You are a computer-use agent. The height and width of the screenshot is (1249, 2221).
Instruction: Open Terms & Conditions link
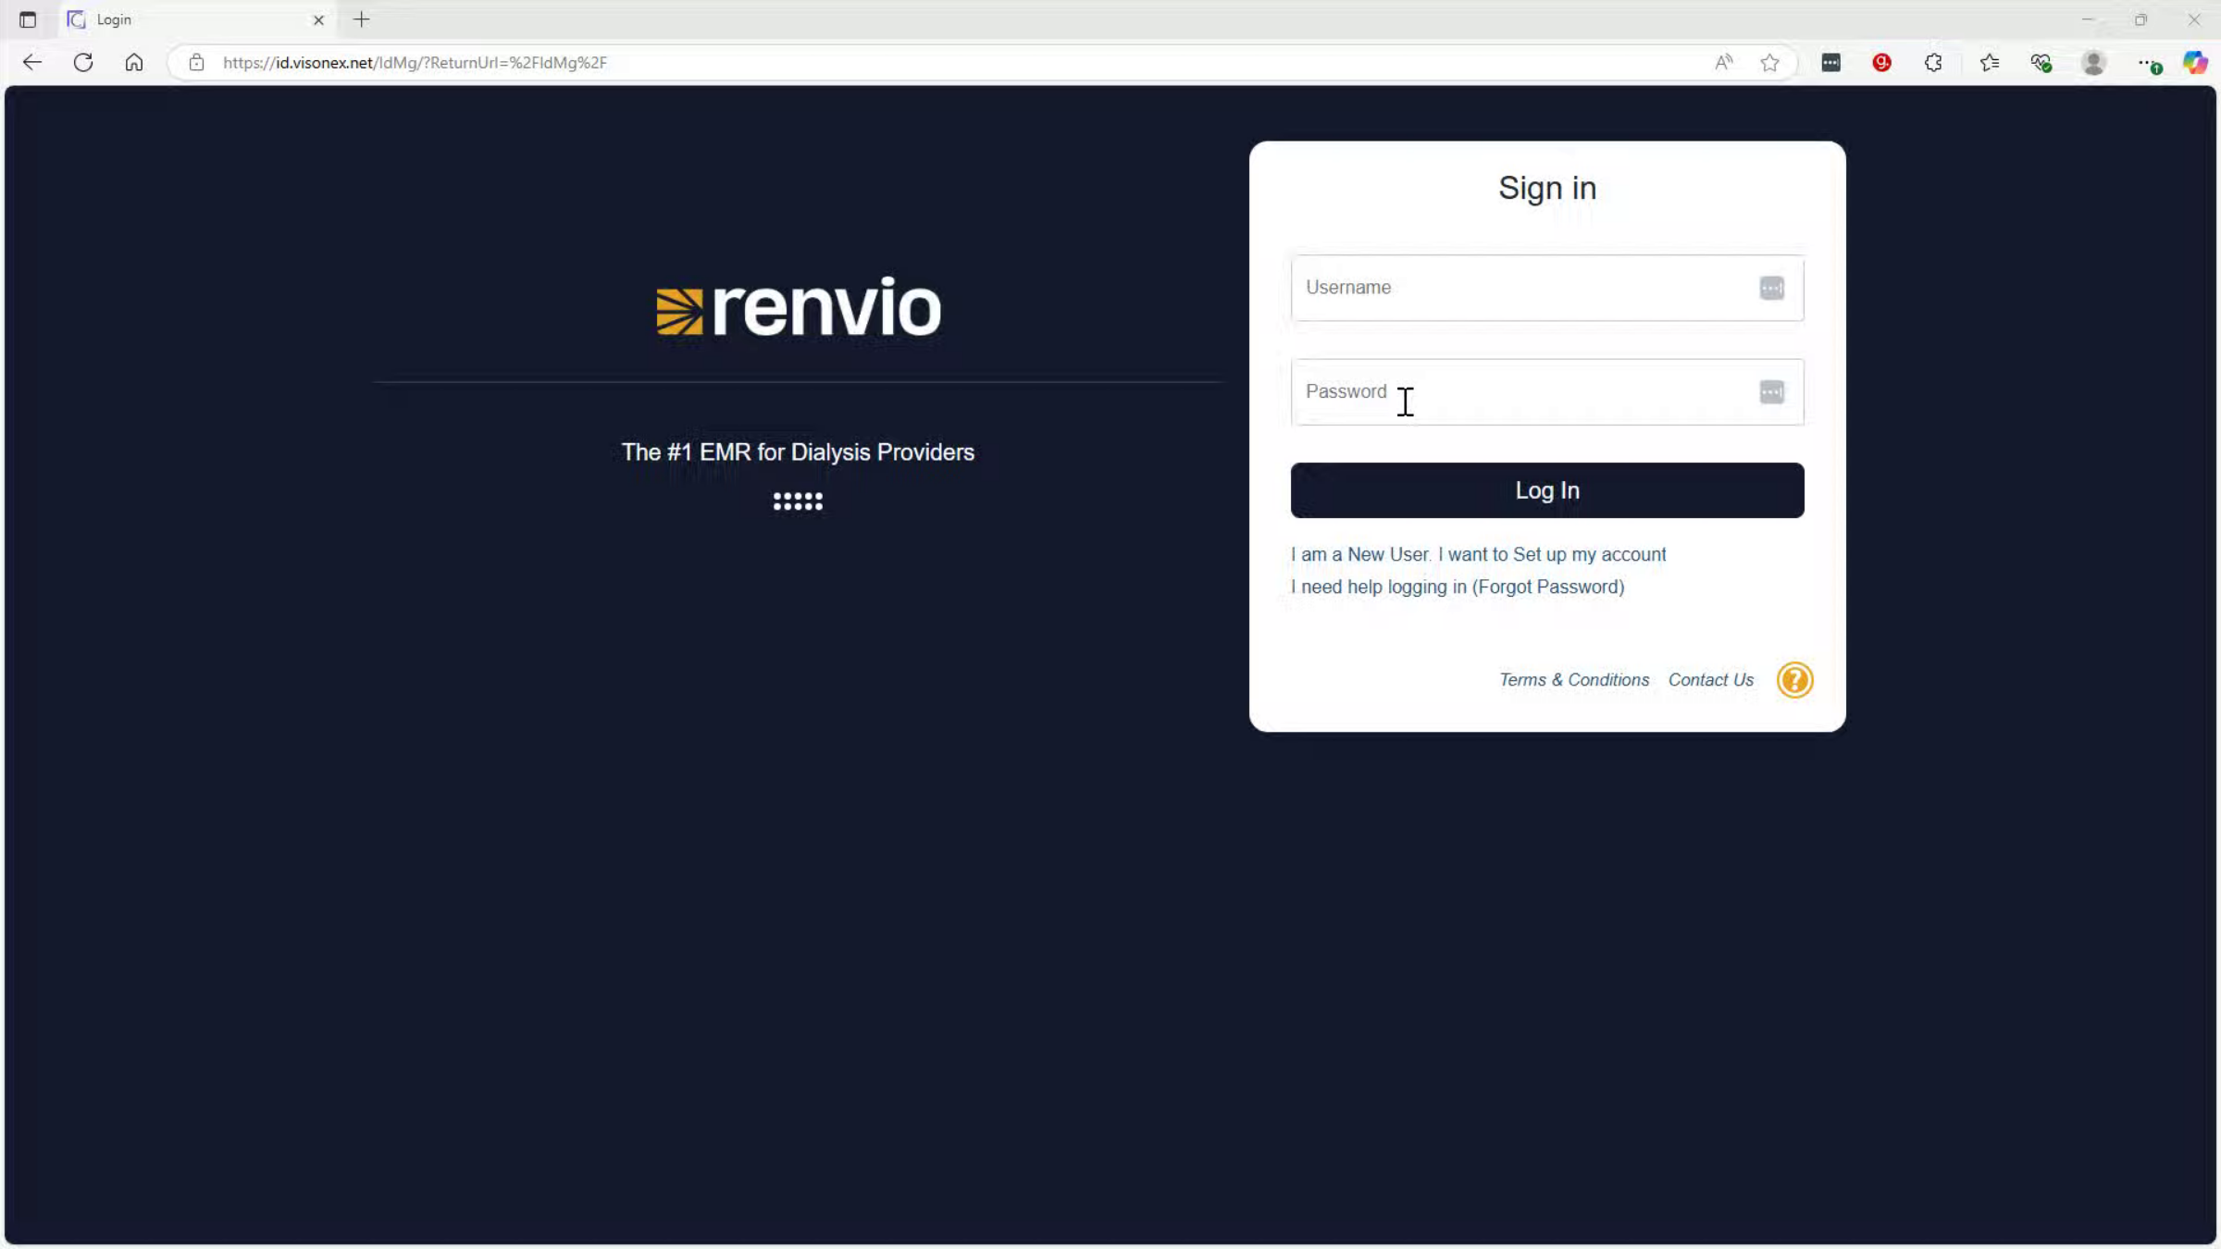click(x=1574, y=680)
